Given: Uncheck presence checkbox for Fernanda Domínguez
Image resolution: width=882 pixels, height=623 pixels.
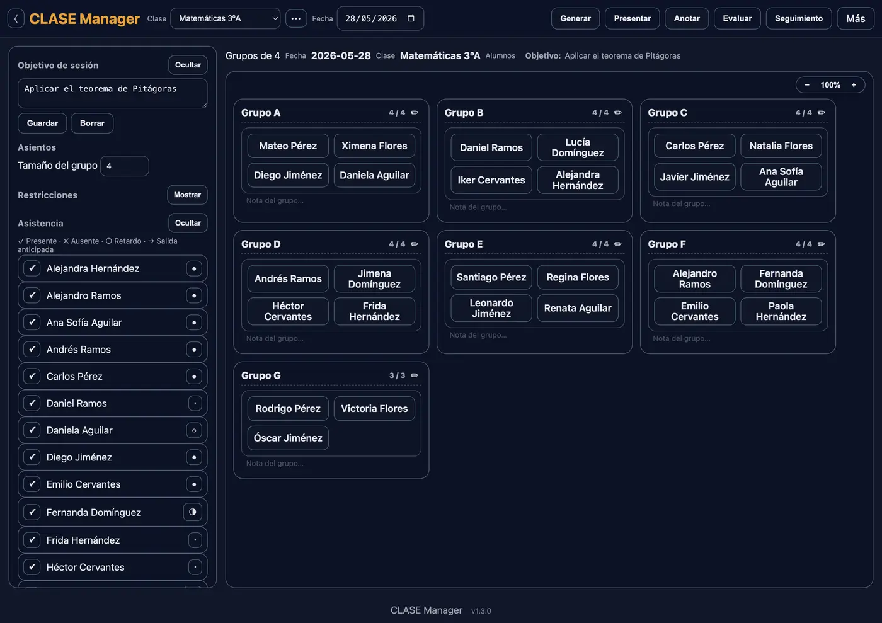Looking at the screenshot, I should click(32, 512).
